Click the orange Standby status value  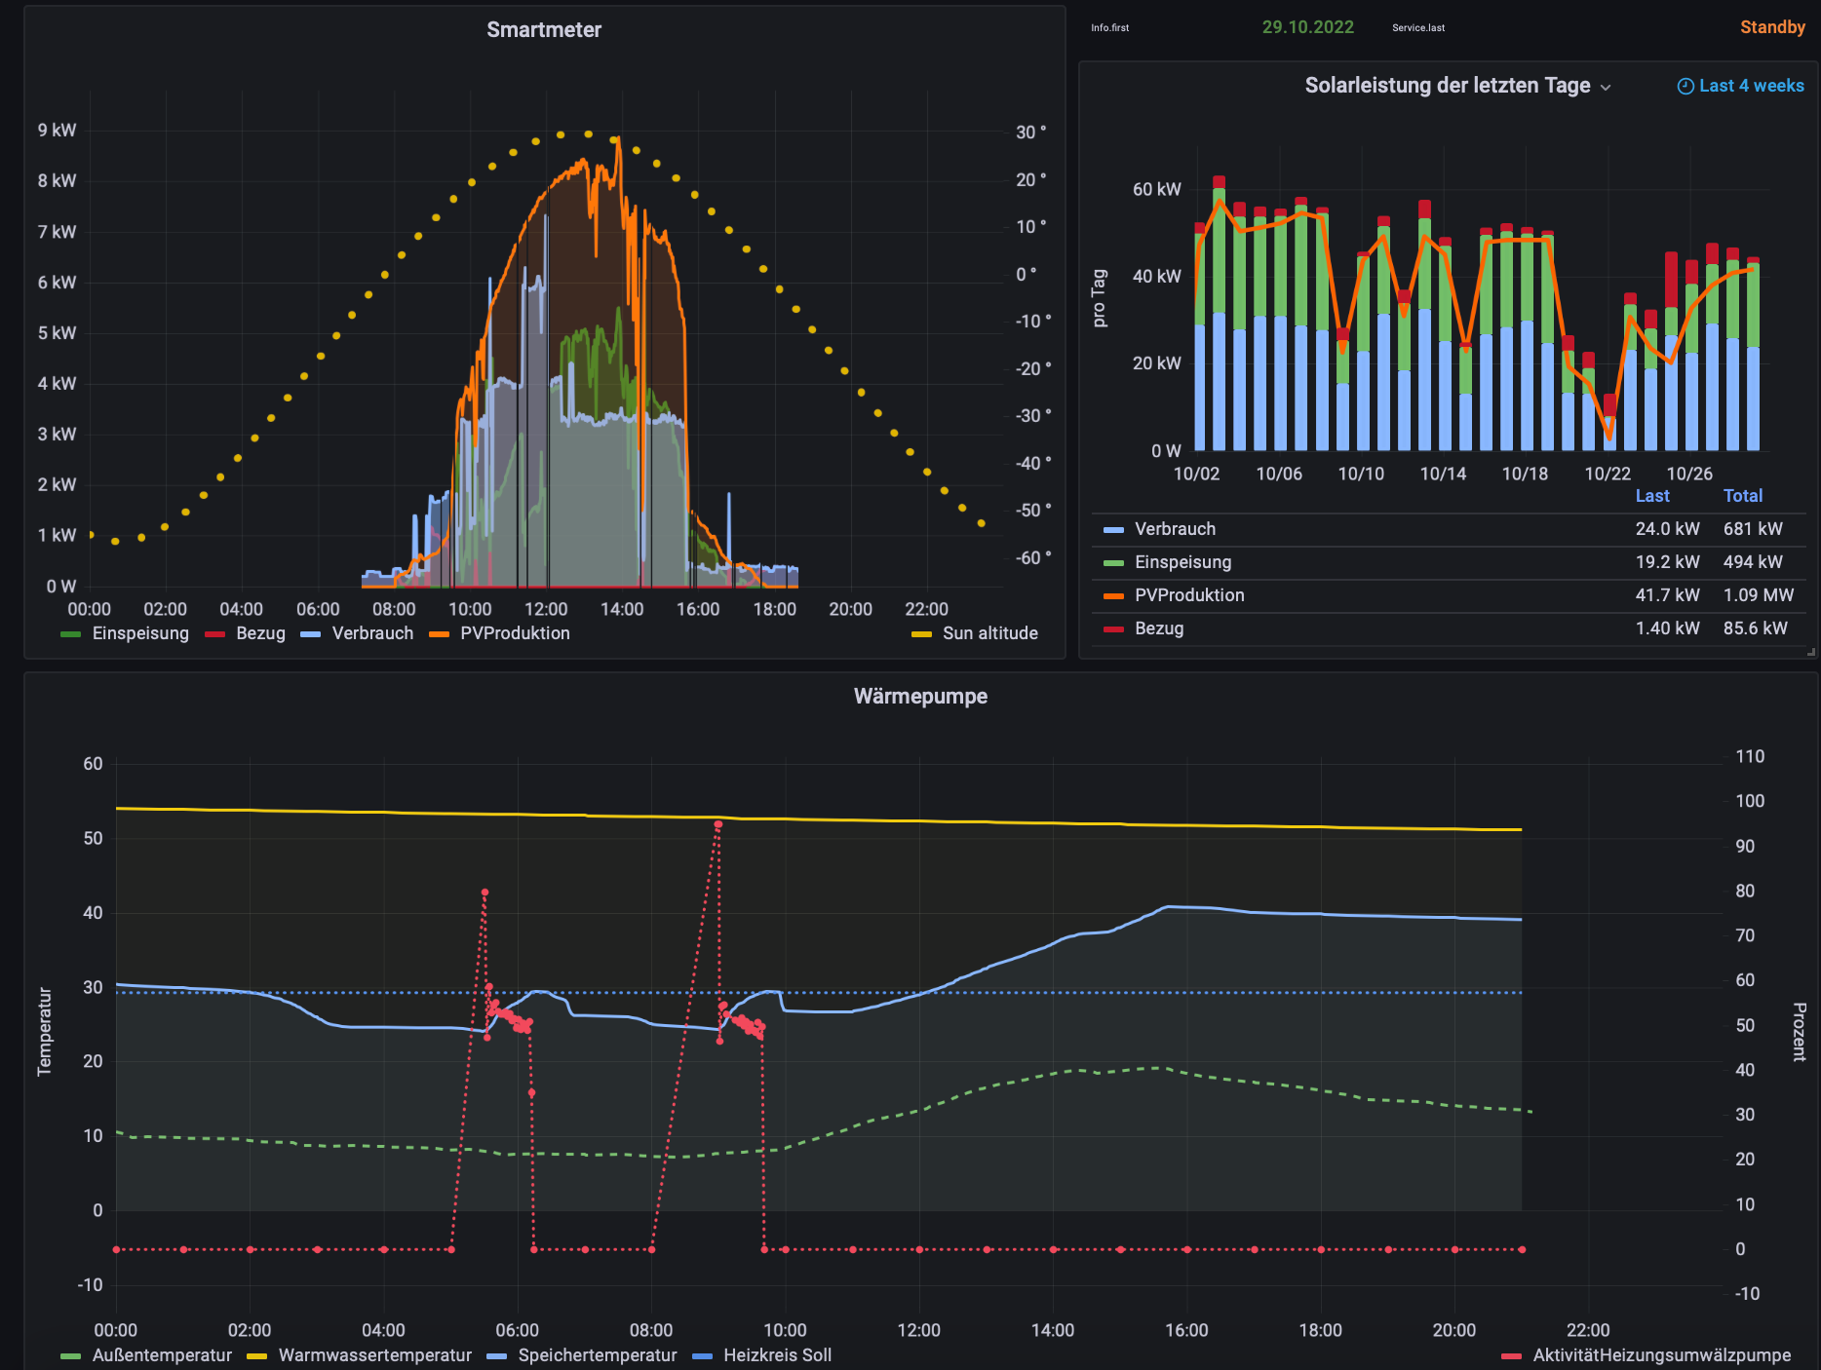coord(1771,27)
